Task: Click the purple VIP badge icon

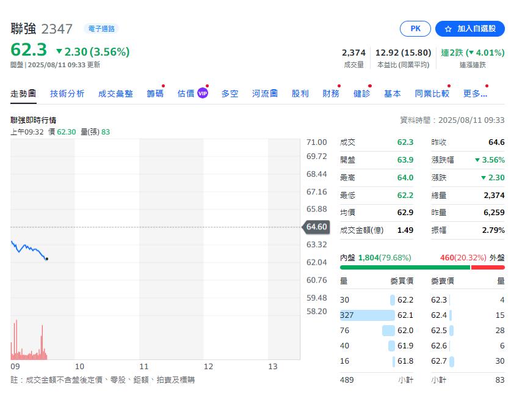Action: (x=203, y=94)
